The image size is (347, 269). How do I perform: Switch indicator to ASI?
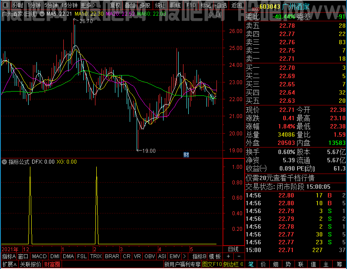pyautogui.click(x=162, y=256)
